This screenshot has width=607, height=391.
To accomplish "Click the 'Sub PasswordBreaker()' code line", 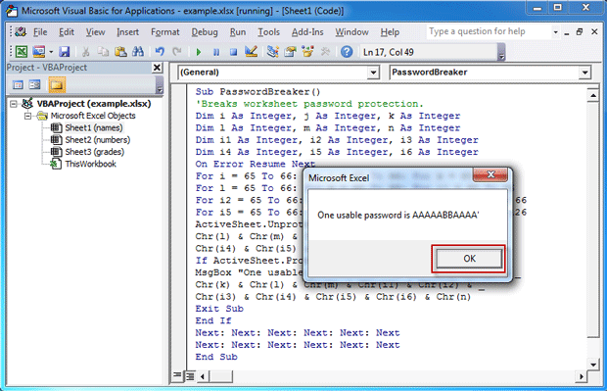I will click(257, 92).
